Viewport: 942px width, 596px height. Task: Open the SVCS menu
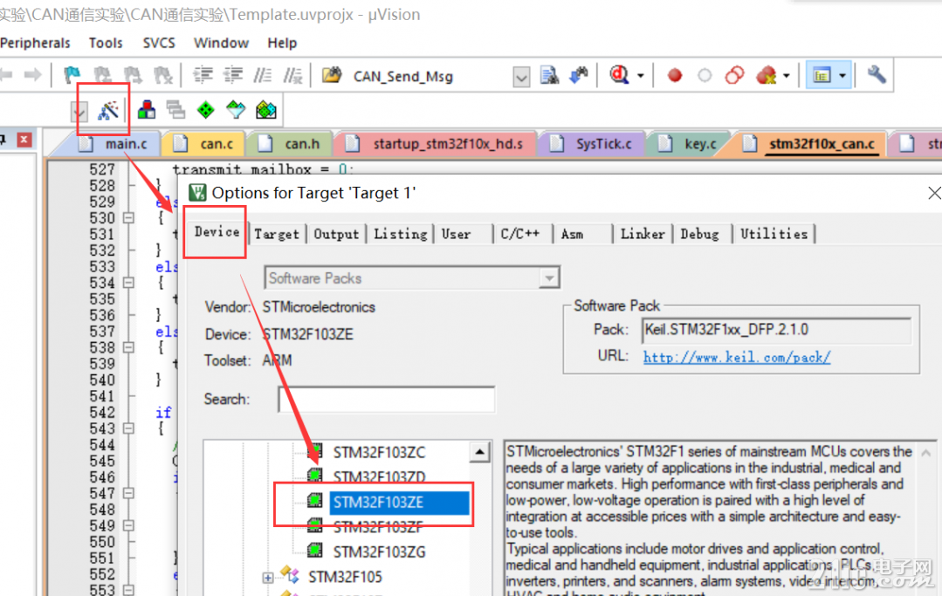[x=159, y=44]
